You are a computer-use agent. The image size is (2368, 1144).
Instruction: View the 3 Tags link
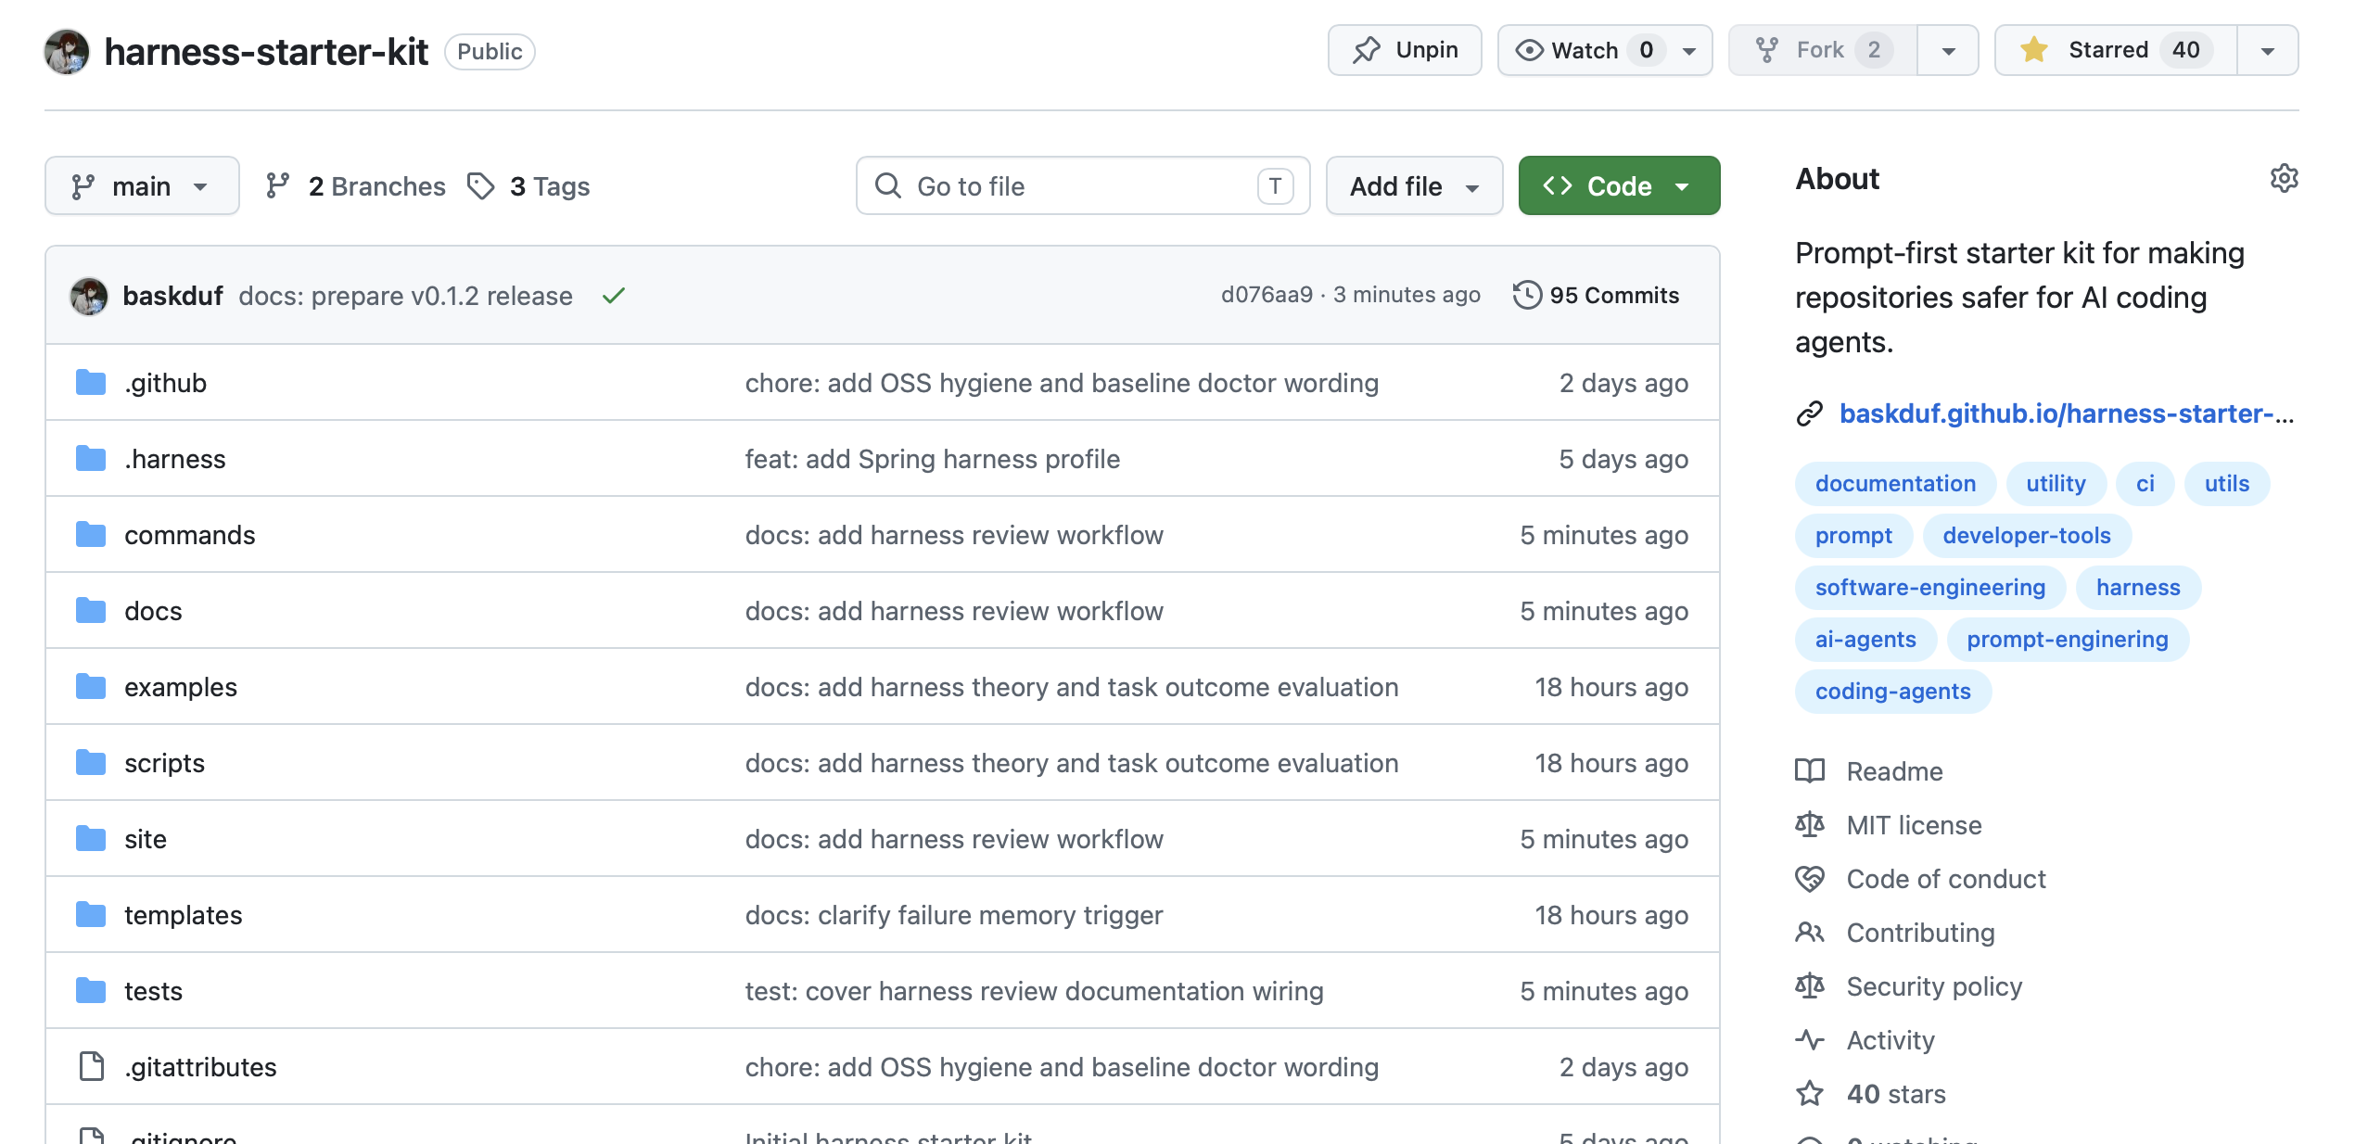coord(528,186)
